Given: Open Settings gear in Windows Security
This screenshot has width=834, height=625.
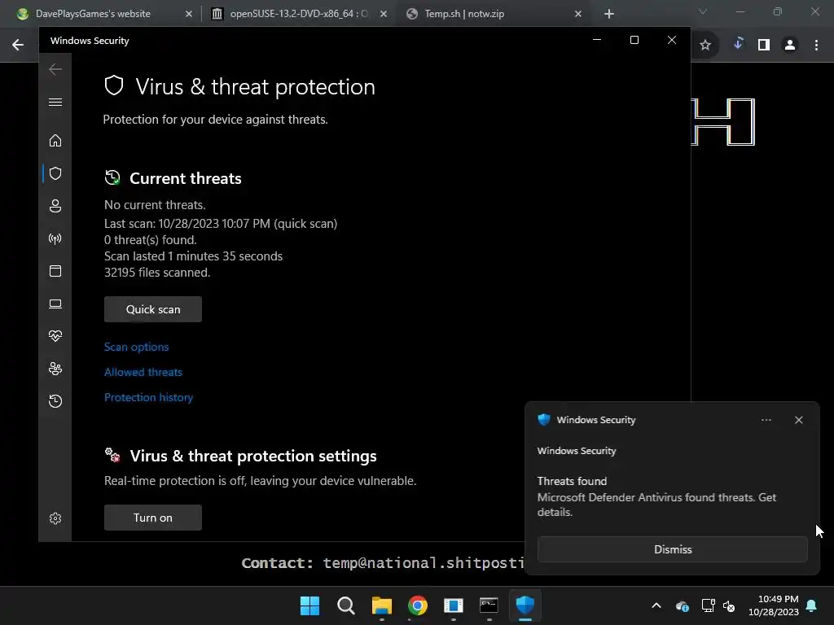Looking at the screenshot, I should coord(55,518).
